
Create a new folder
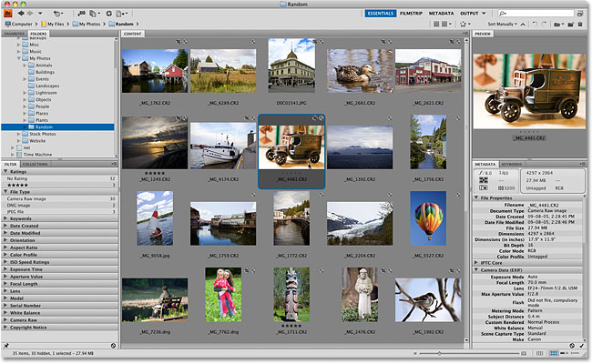point(570,25)
